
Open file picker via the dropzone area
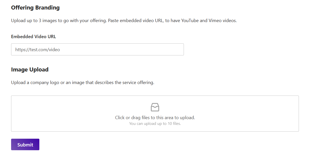coord(155,114)
